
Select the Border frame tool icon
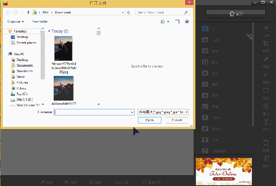266,91
